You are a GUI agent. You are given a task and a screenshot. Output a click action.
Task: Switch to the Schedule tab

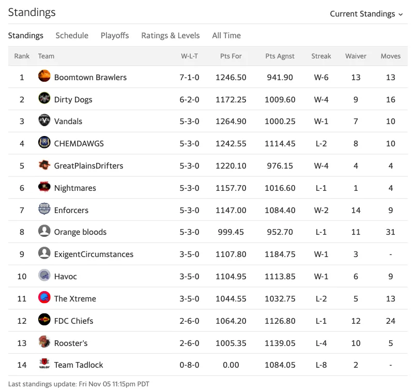click(72, 35)
